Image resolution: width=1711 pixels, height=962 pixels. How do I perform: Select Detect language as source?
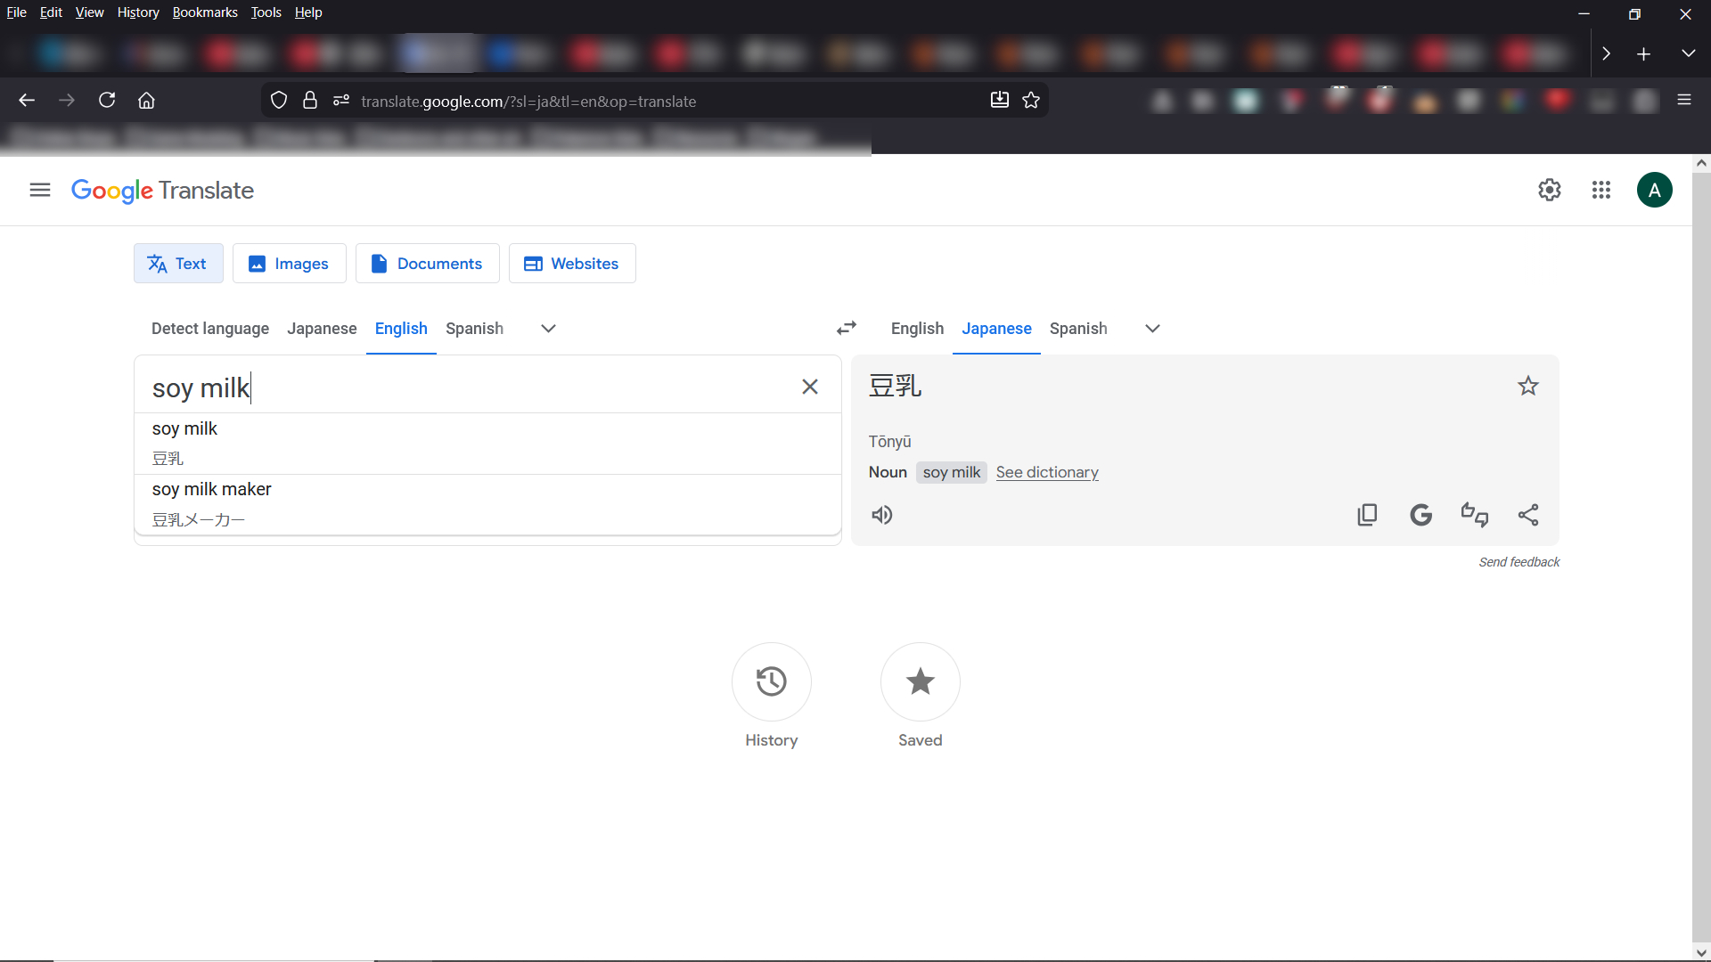[210, 329]
